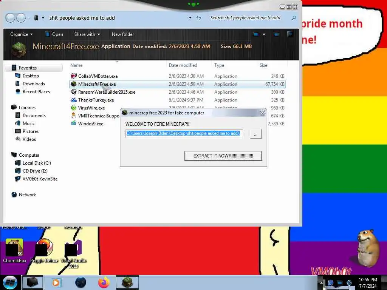Sort files by the Type column
The image size is (387, 290).
pos(219,65)
